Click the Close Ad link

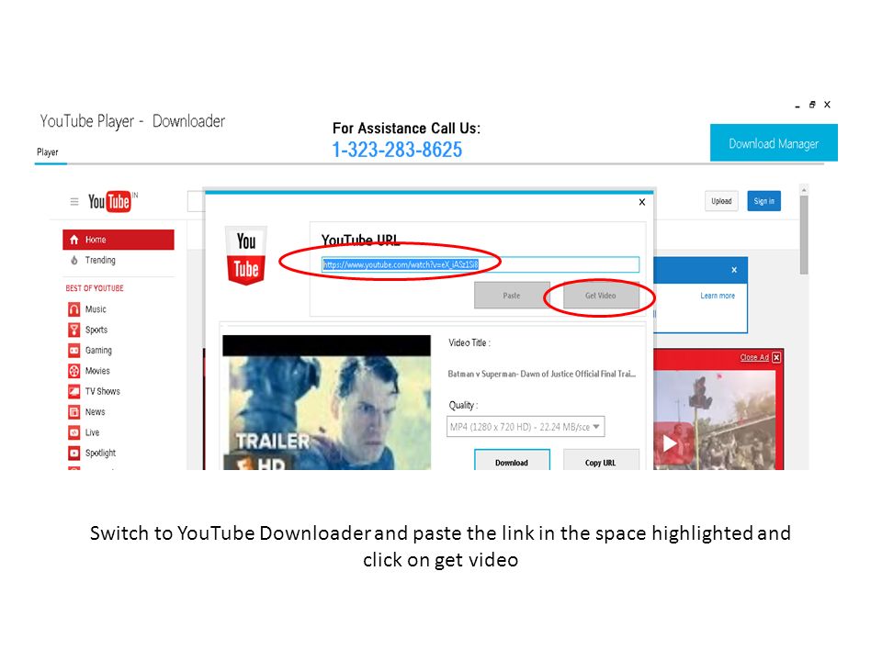pyautogui.click(x=754, y=357)
